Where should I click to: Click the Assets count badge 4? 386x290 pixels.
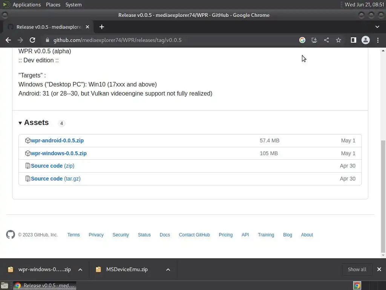pyautogui.click(x=61, y=123)
